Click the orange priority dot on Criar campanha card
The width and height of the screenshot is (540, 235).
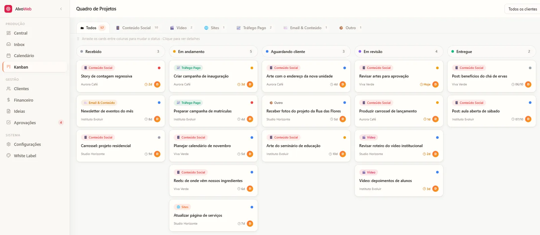(x=252, y=68)
